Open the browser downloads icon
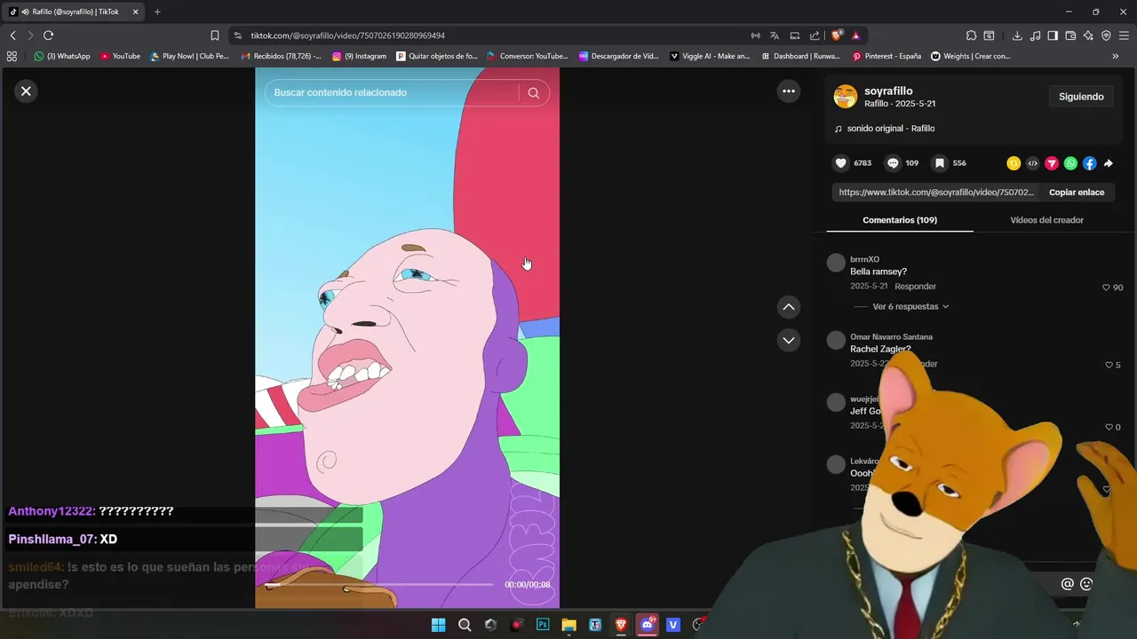The height and width of the screenshot is (639, 1137). pyautogui.click(x=1017, y=35)
